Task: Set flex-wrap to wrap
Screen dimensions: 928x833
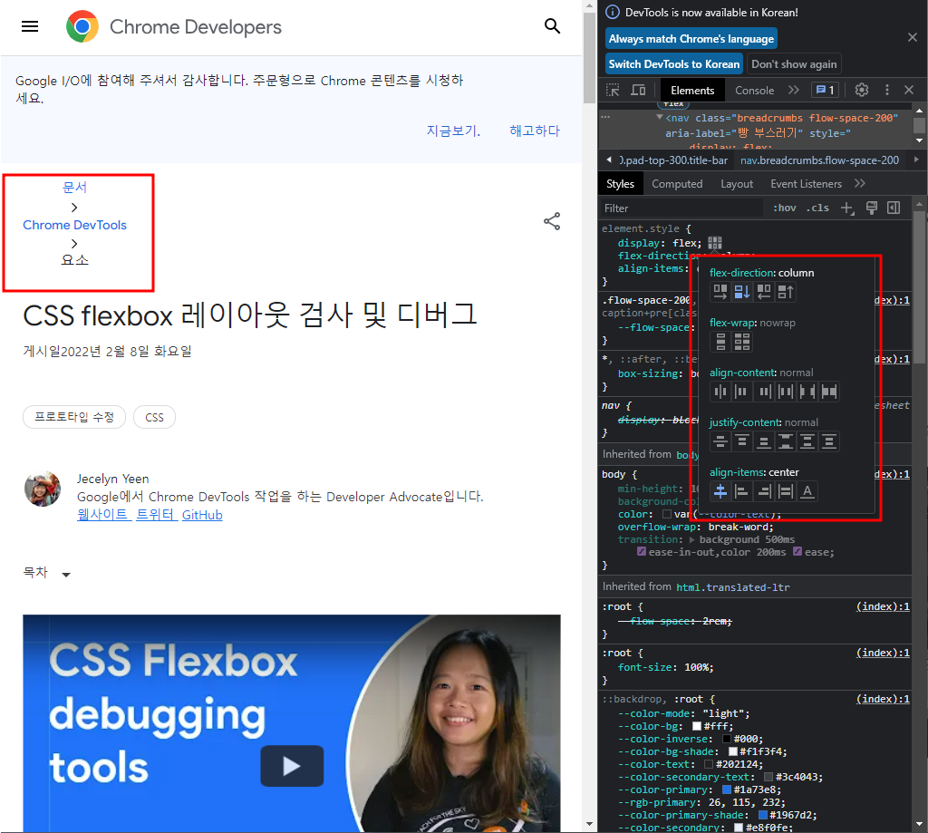Action: tap(742, 342)
